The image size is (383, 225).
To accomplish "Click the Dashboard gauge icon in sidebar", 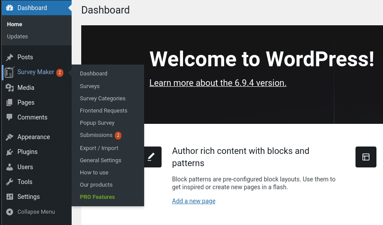I will pos(10,8).
